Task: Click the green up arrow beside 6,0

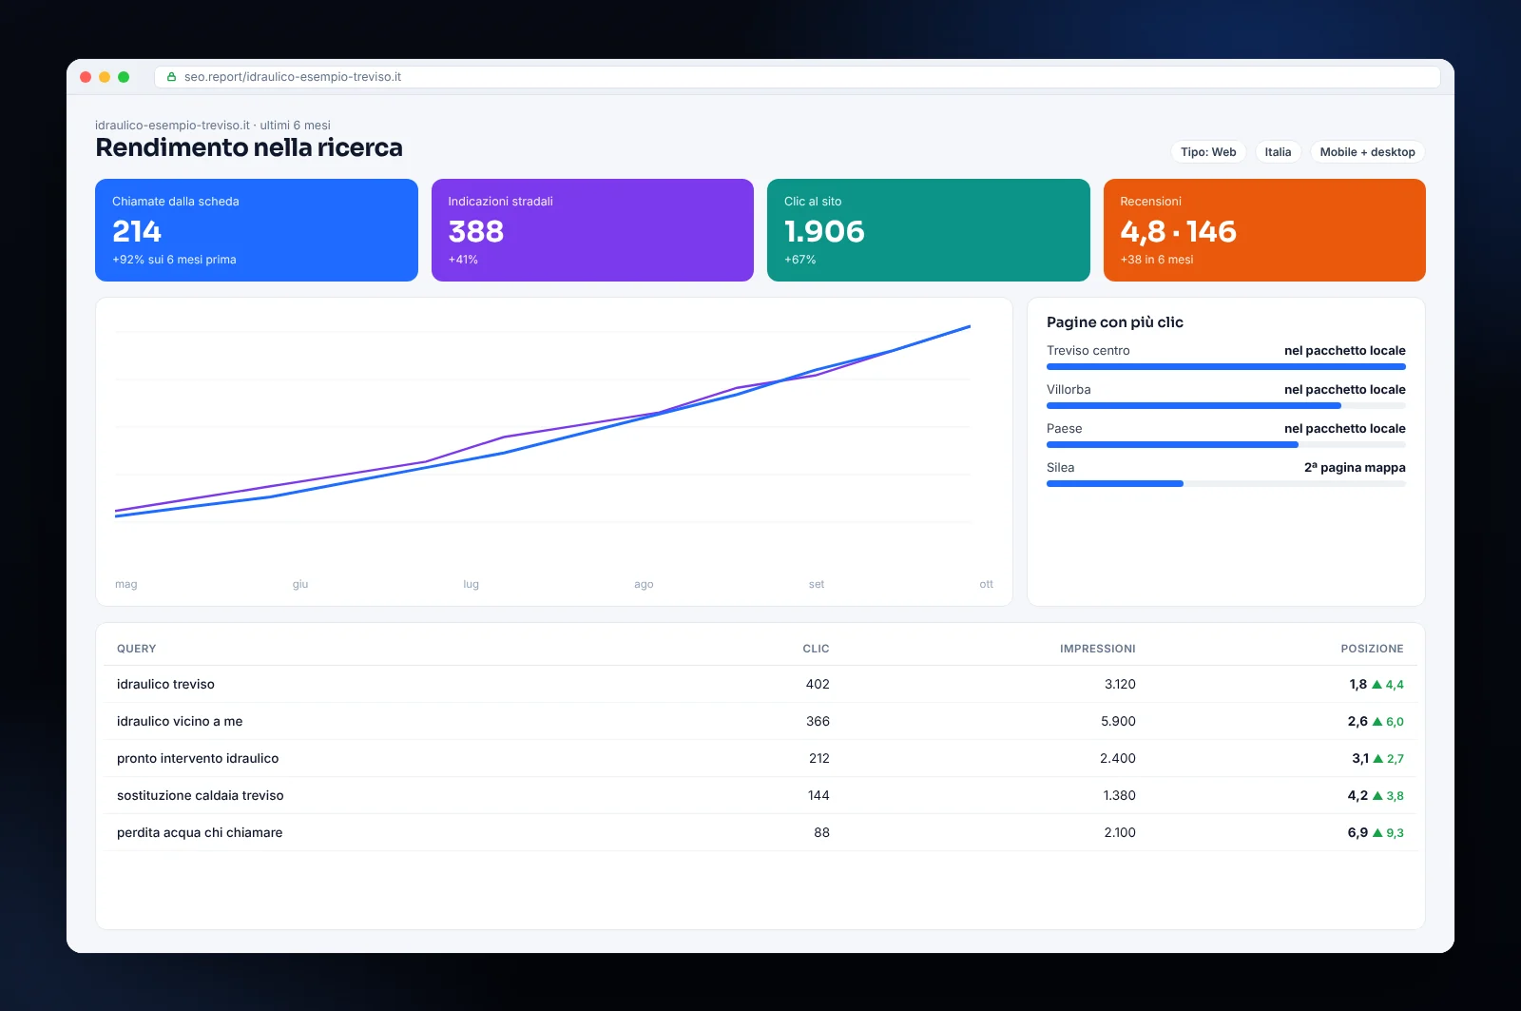Action: [1377, 721]
